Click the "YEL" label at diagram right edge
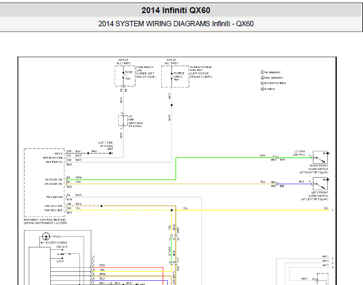 pyautogui.click(x=326, y=208)
